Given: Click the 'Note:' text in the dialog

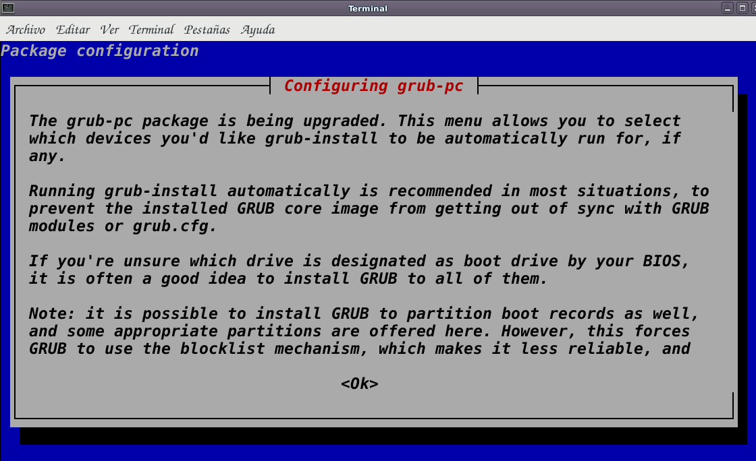Looking at the screenshot, I should pyautogui.click(x=51, y=313).
